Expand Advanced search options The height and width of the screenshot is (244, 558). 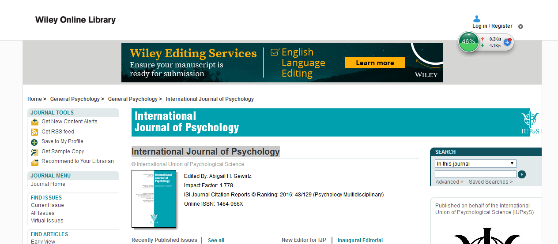(449, 182)
